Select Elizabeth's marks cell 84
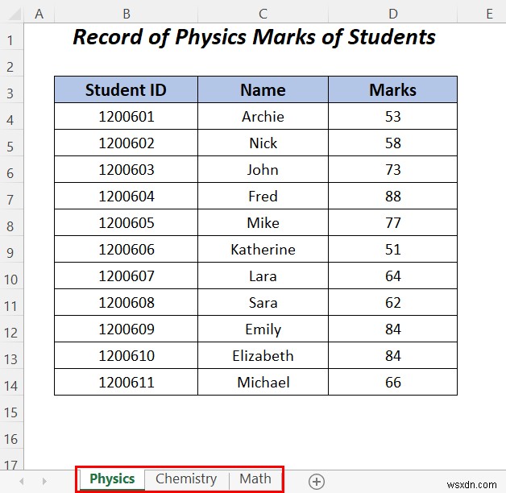This screenshot has height=493, width=506. (x=392, y=355)
